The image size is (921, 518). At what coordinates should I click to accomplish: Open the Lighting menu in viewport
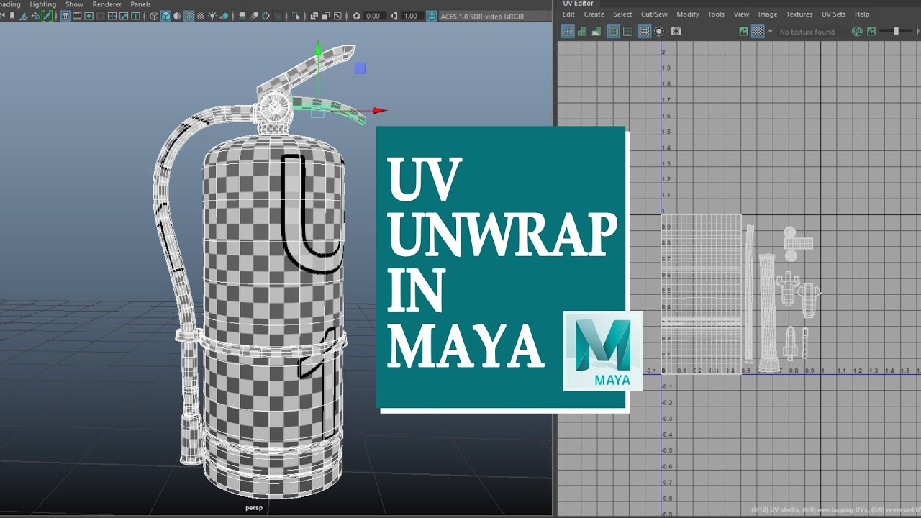tap(43, 4)
